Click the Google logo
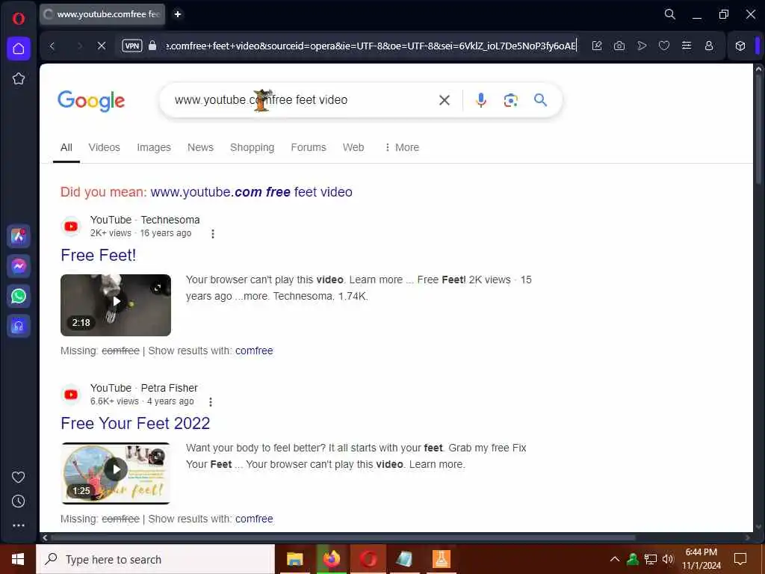 91,101
